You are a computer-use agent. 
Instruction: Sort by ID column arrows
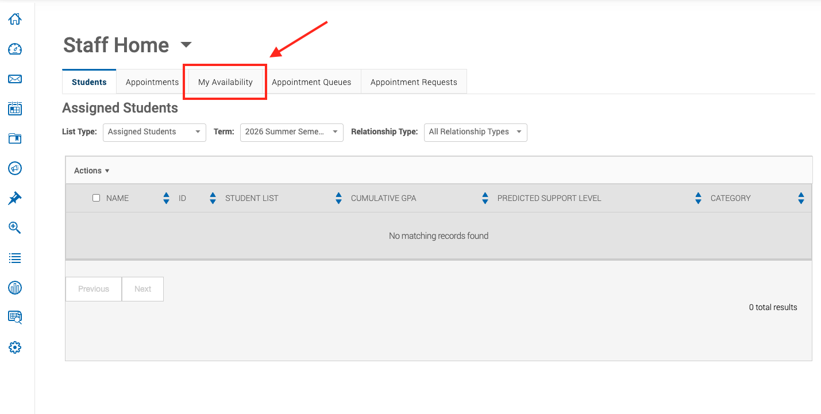click(213, 198)
